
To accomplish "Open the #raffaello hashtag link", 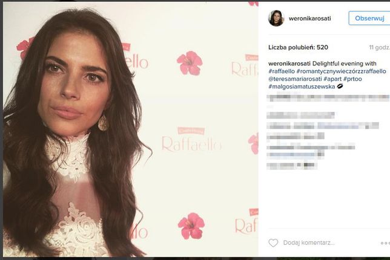I will pyautogui.click(x=282, y=71).
